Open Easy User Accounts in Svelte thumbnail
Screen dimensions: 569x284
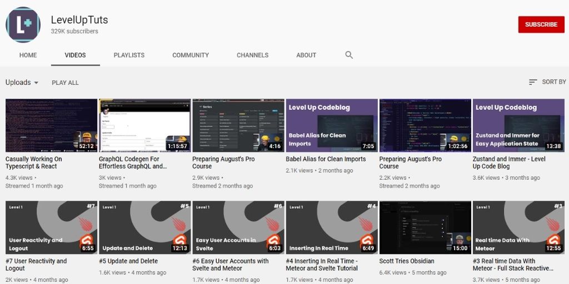pos(238,227)
